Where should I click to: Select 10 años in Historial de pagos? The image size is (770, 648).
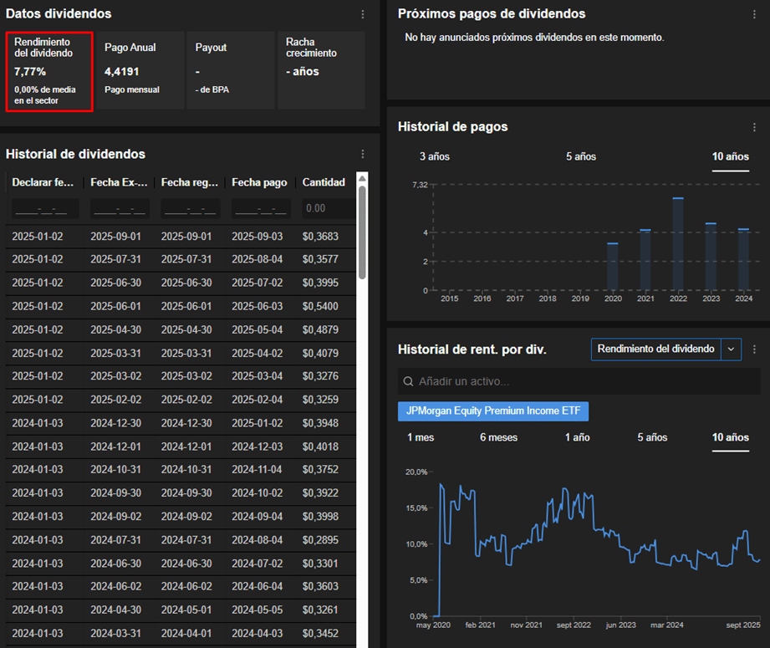[730, 156]
